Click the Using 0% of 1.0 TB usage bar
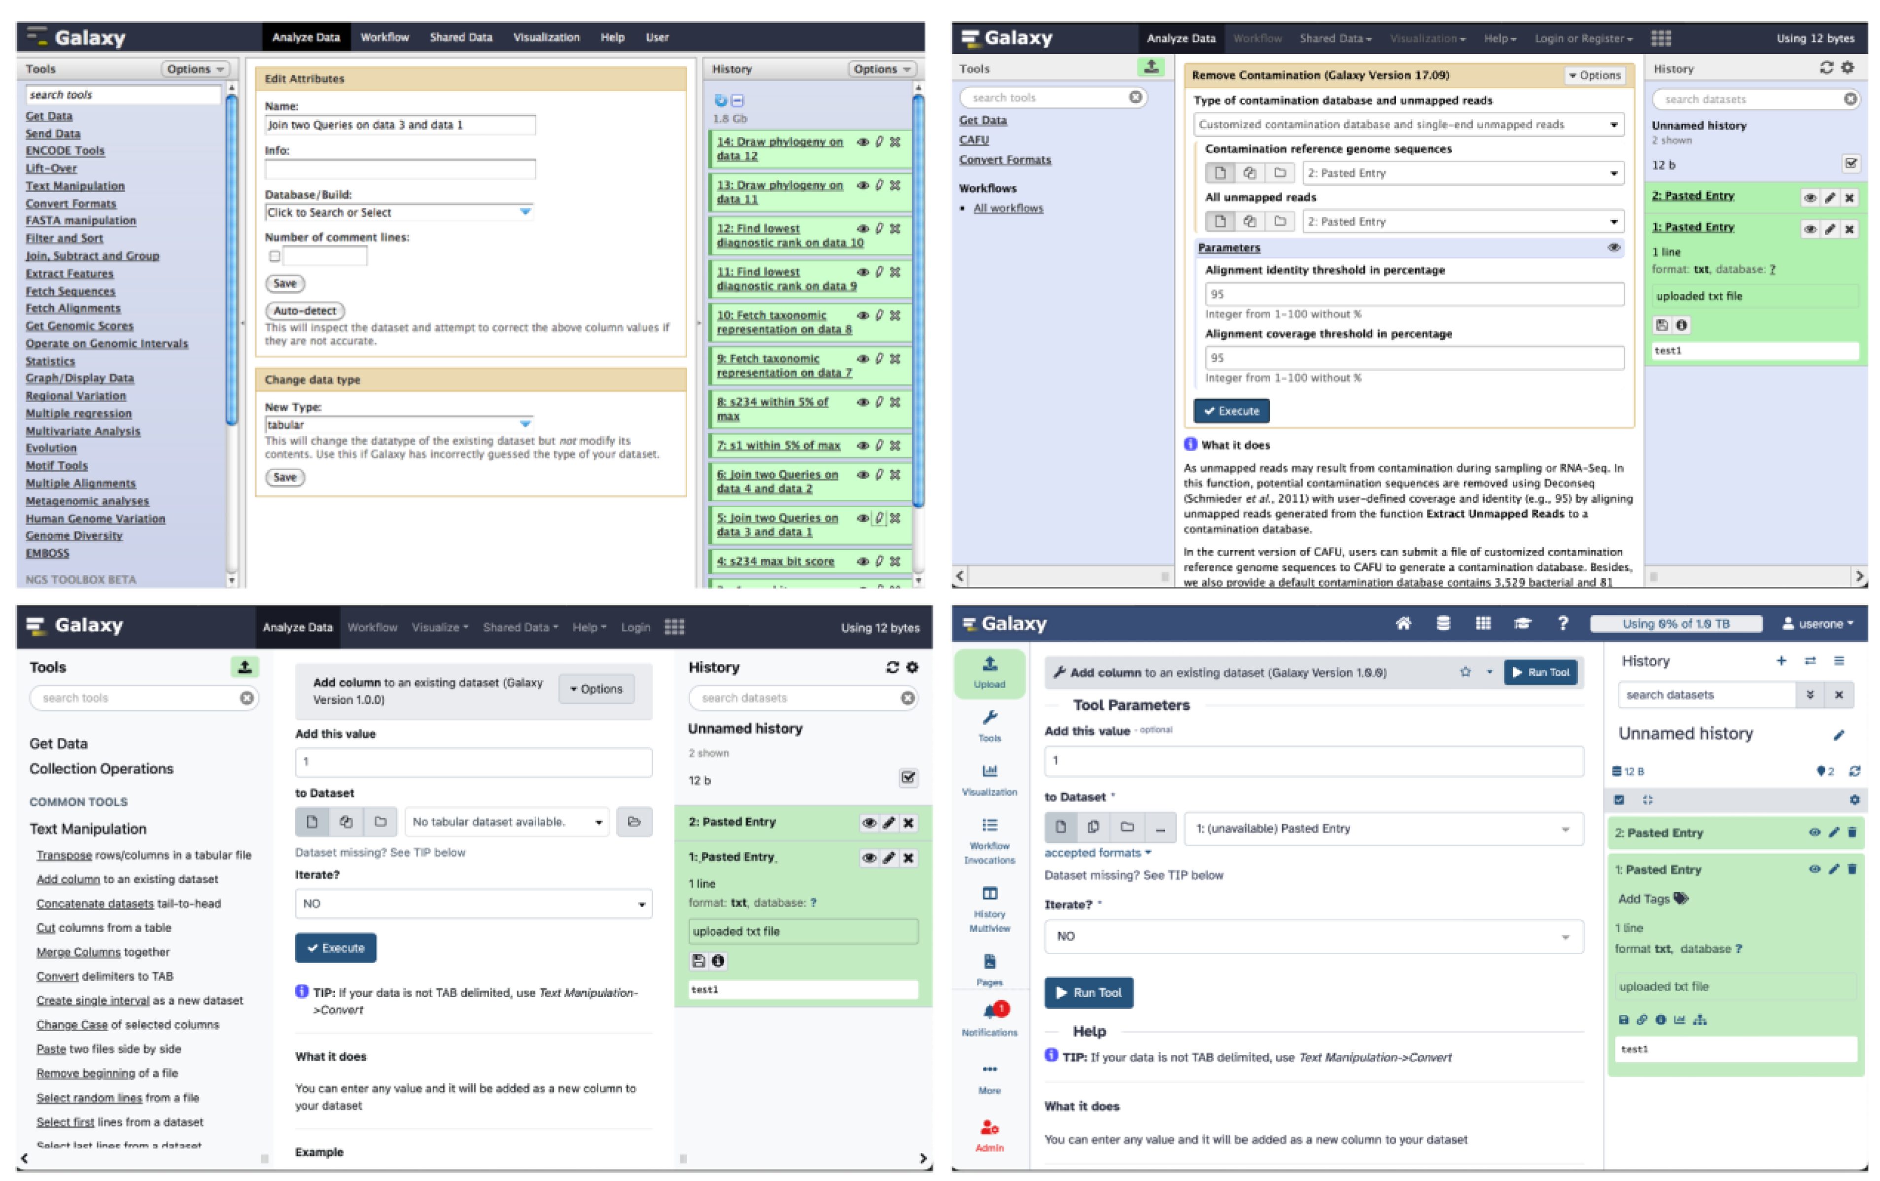The image size is (1880, 1181). (x=1675, y=623)
